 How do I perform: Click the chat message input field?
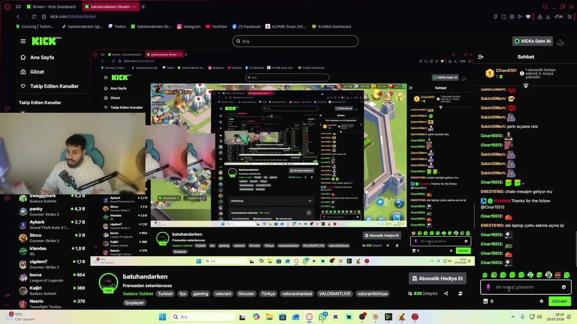[x=526, y=287]
